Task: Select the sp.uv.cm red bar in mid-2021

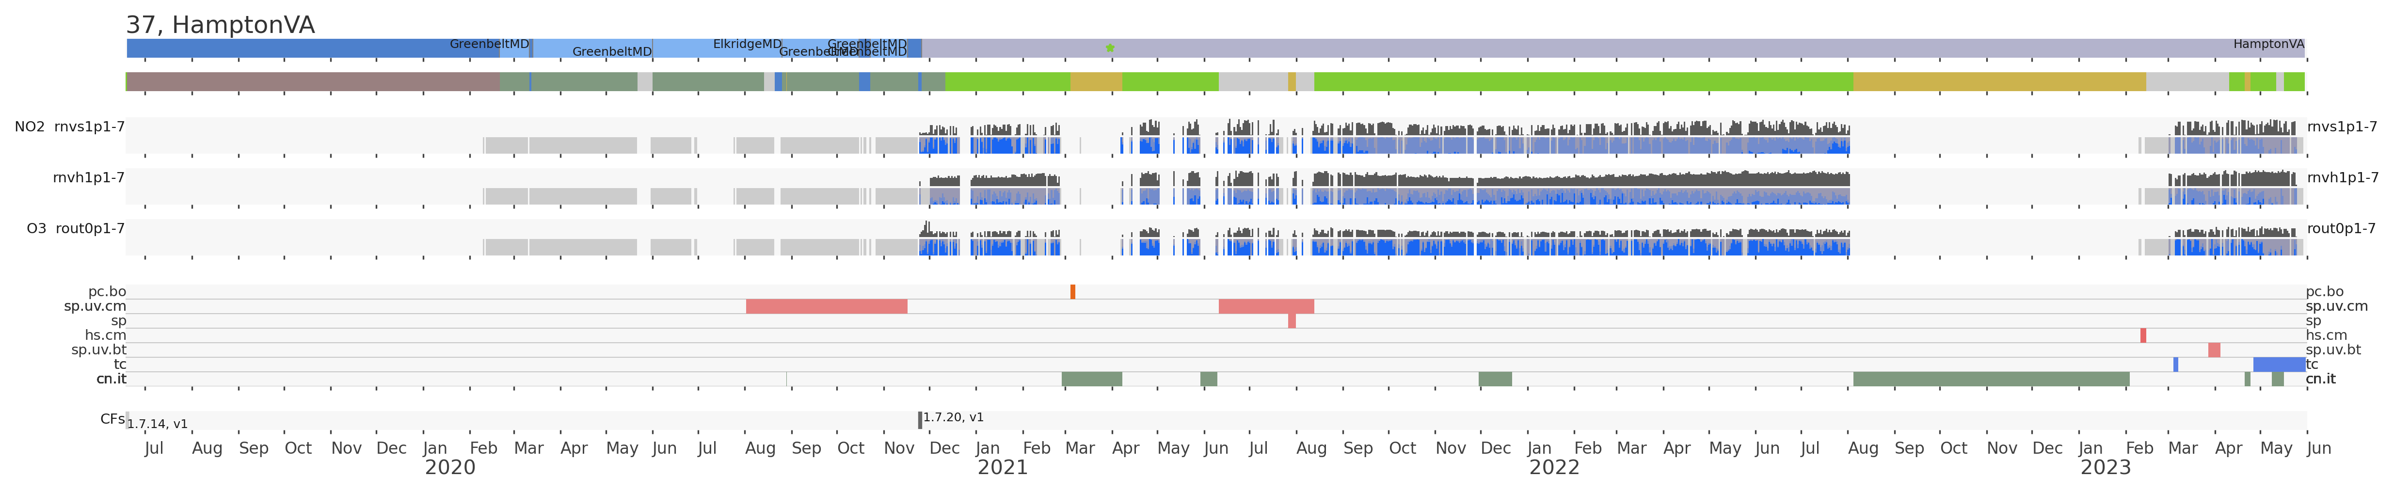Action: click(x=1266, y=306)
